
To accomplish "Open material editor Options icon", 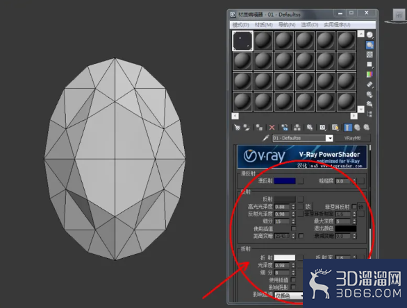I will click(x=369, y=94).
